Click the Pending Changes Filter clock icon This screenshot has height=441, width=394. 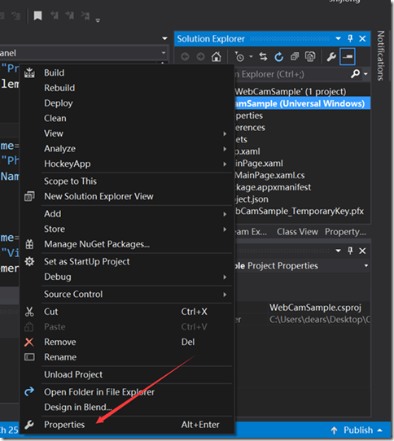coord(239,57)
